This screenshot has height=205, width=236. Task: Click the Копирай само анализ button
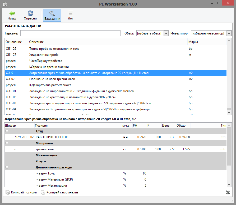pyautogui.click(x=60, y=192)
